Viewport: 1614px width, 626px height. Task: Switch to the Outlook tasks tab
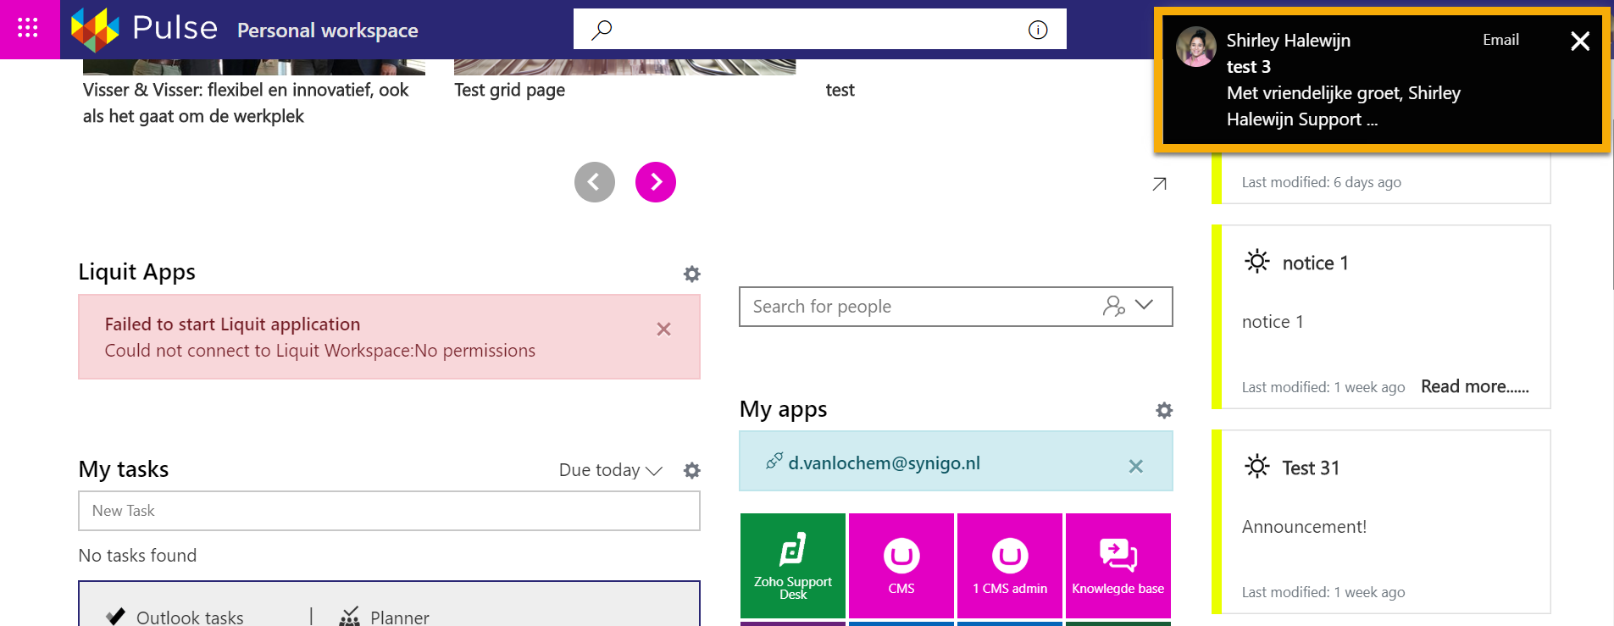coord(175,618)
